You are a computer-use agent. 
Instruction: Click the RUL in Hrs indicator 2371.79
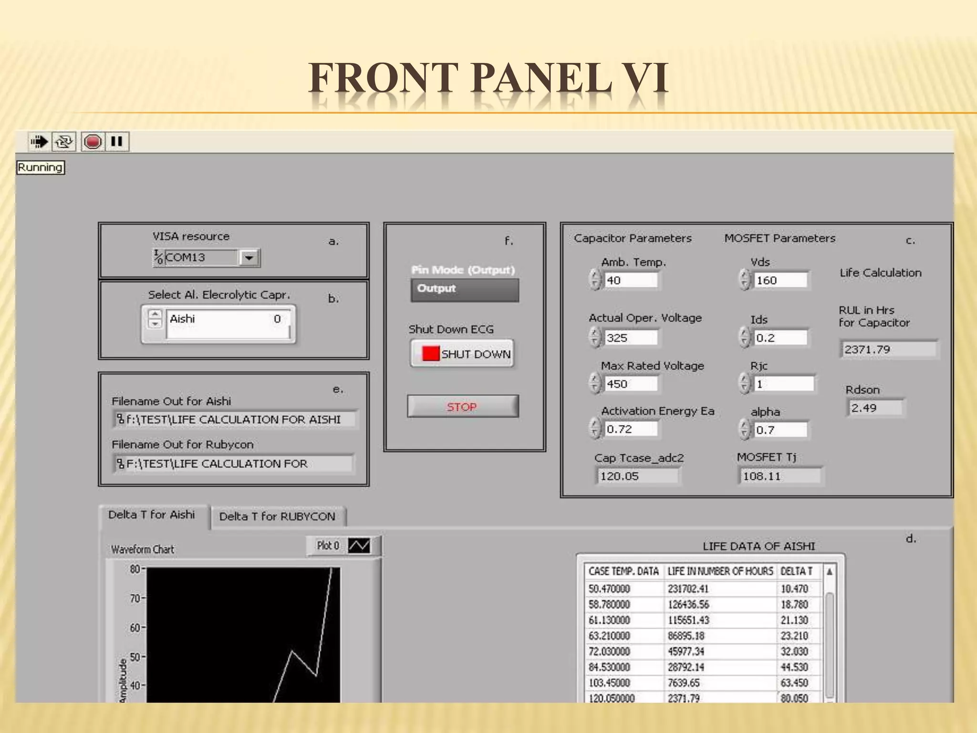point(889,349)
